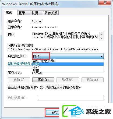The width and height of the screenshot is (113, 119).
Task: Select the 依存关系 tab
Action: click(51, 13)
